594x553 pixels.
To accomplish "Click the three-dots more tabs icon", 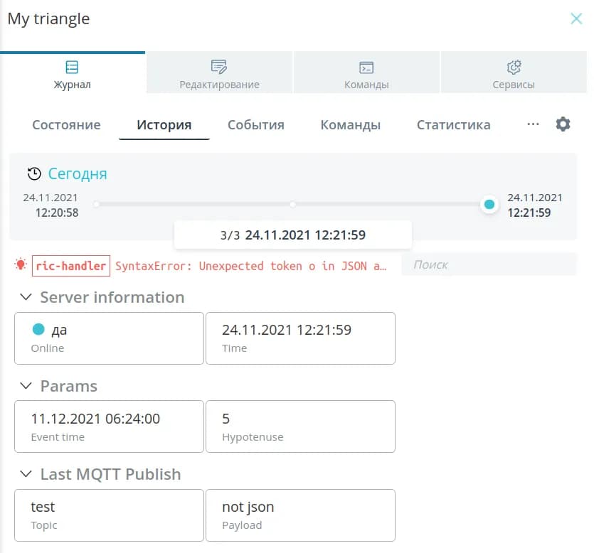I will (533, 124).
